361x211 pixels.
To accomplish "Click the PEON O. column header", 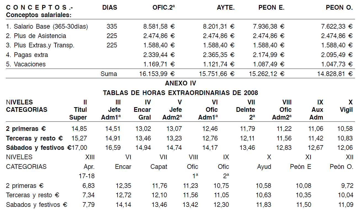I will (339, 8).
